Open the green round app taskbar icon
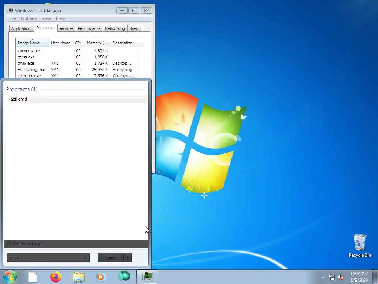The image size is (378, 284). point(124,276)
